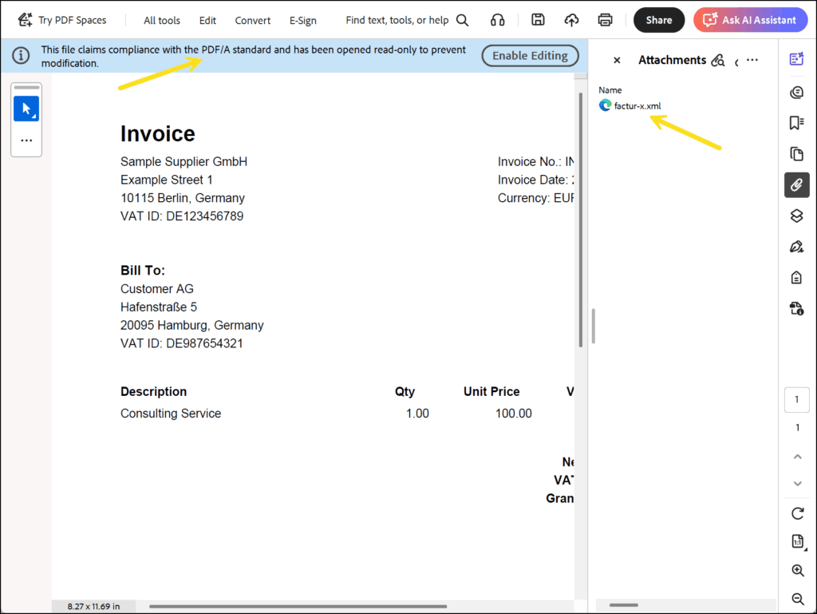Open the Attachments paperclip panel icon
This screenshot has height=614, width=817.
pyautogui.click(x=796, y=185)
